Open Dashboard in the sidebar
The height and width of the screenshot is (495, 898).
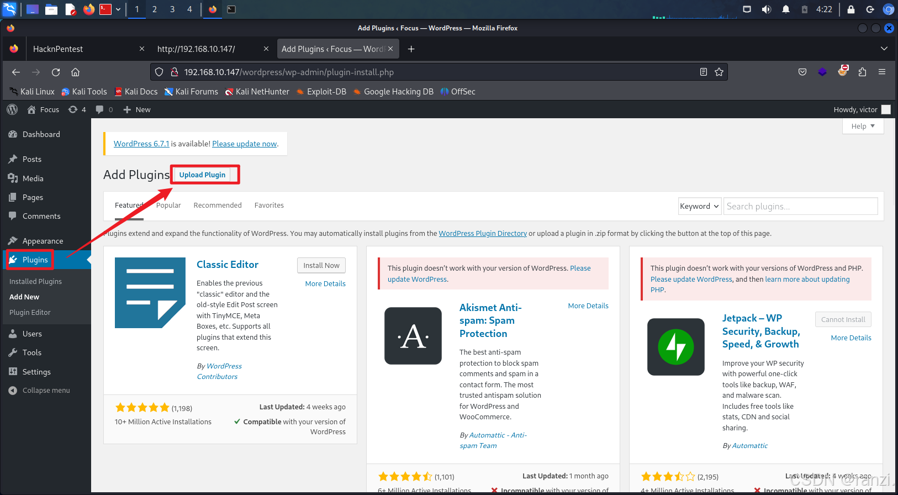[41, 134]
